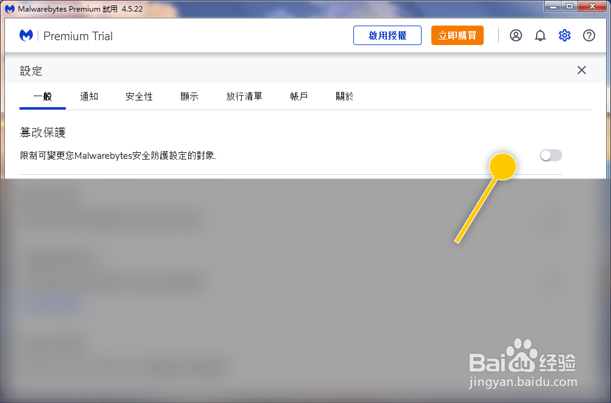Maximize the Malwarebytes window
The image size is (611, 403).
point(570,6)
